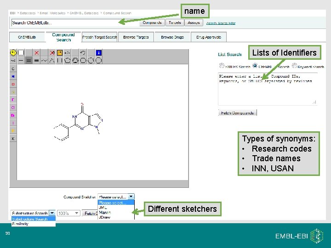Switch to the ChEMBLdb tab

(27, 37)
